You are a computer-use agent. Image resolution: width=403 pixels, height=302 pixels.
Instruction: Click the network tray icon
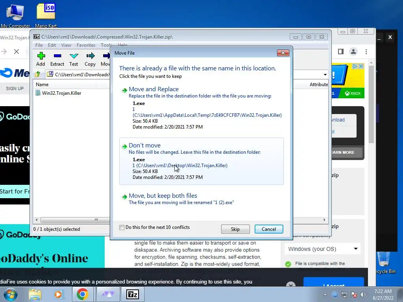point(344,295)
